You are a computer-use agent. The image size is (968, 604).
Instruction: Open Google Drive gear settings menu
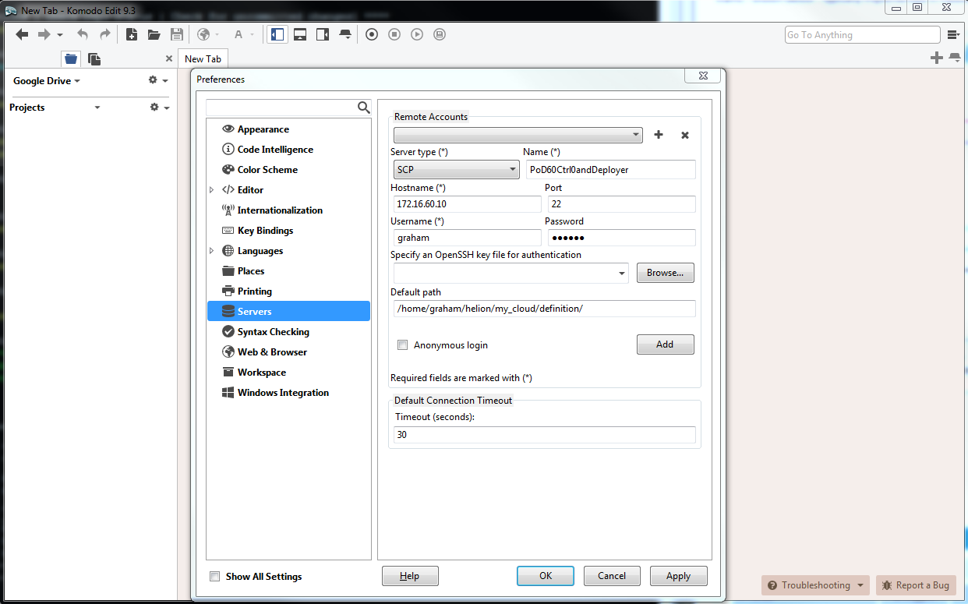tap(158, 80)
